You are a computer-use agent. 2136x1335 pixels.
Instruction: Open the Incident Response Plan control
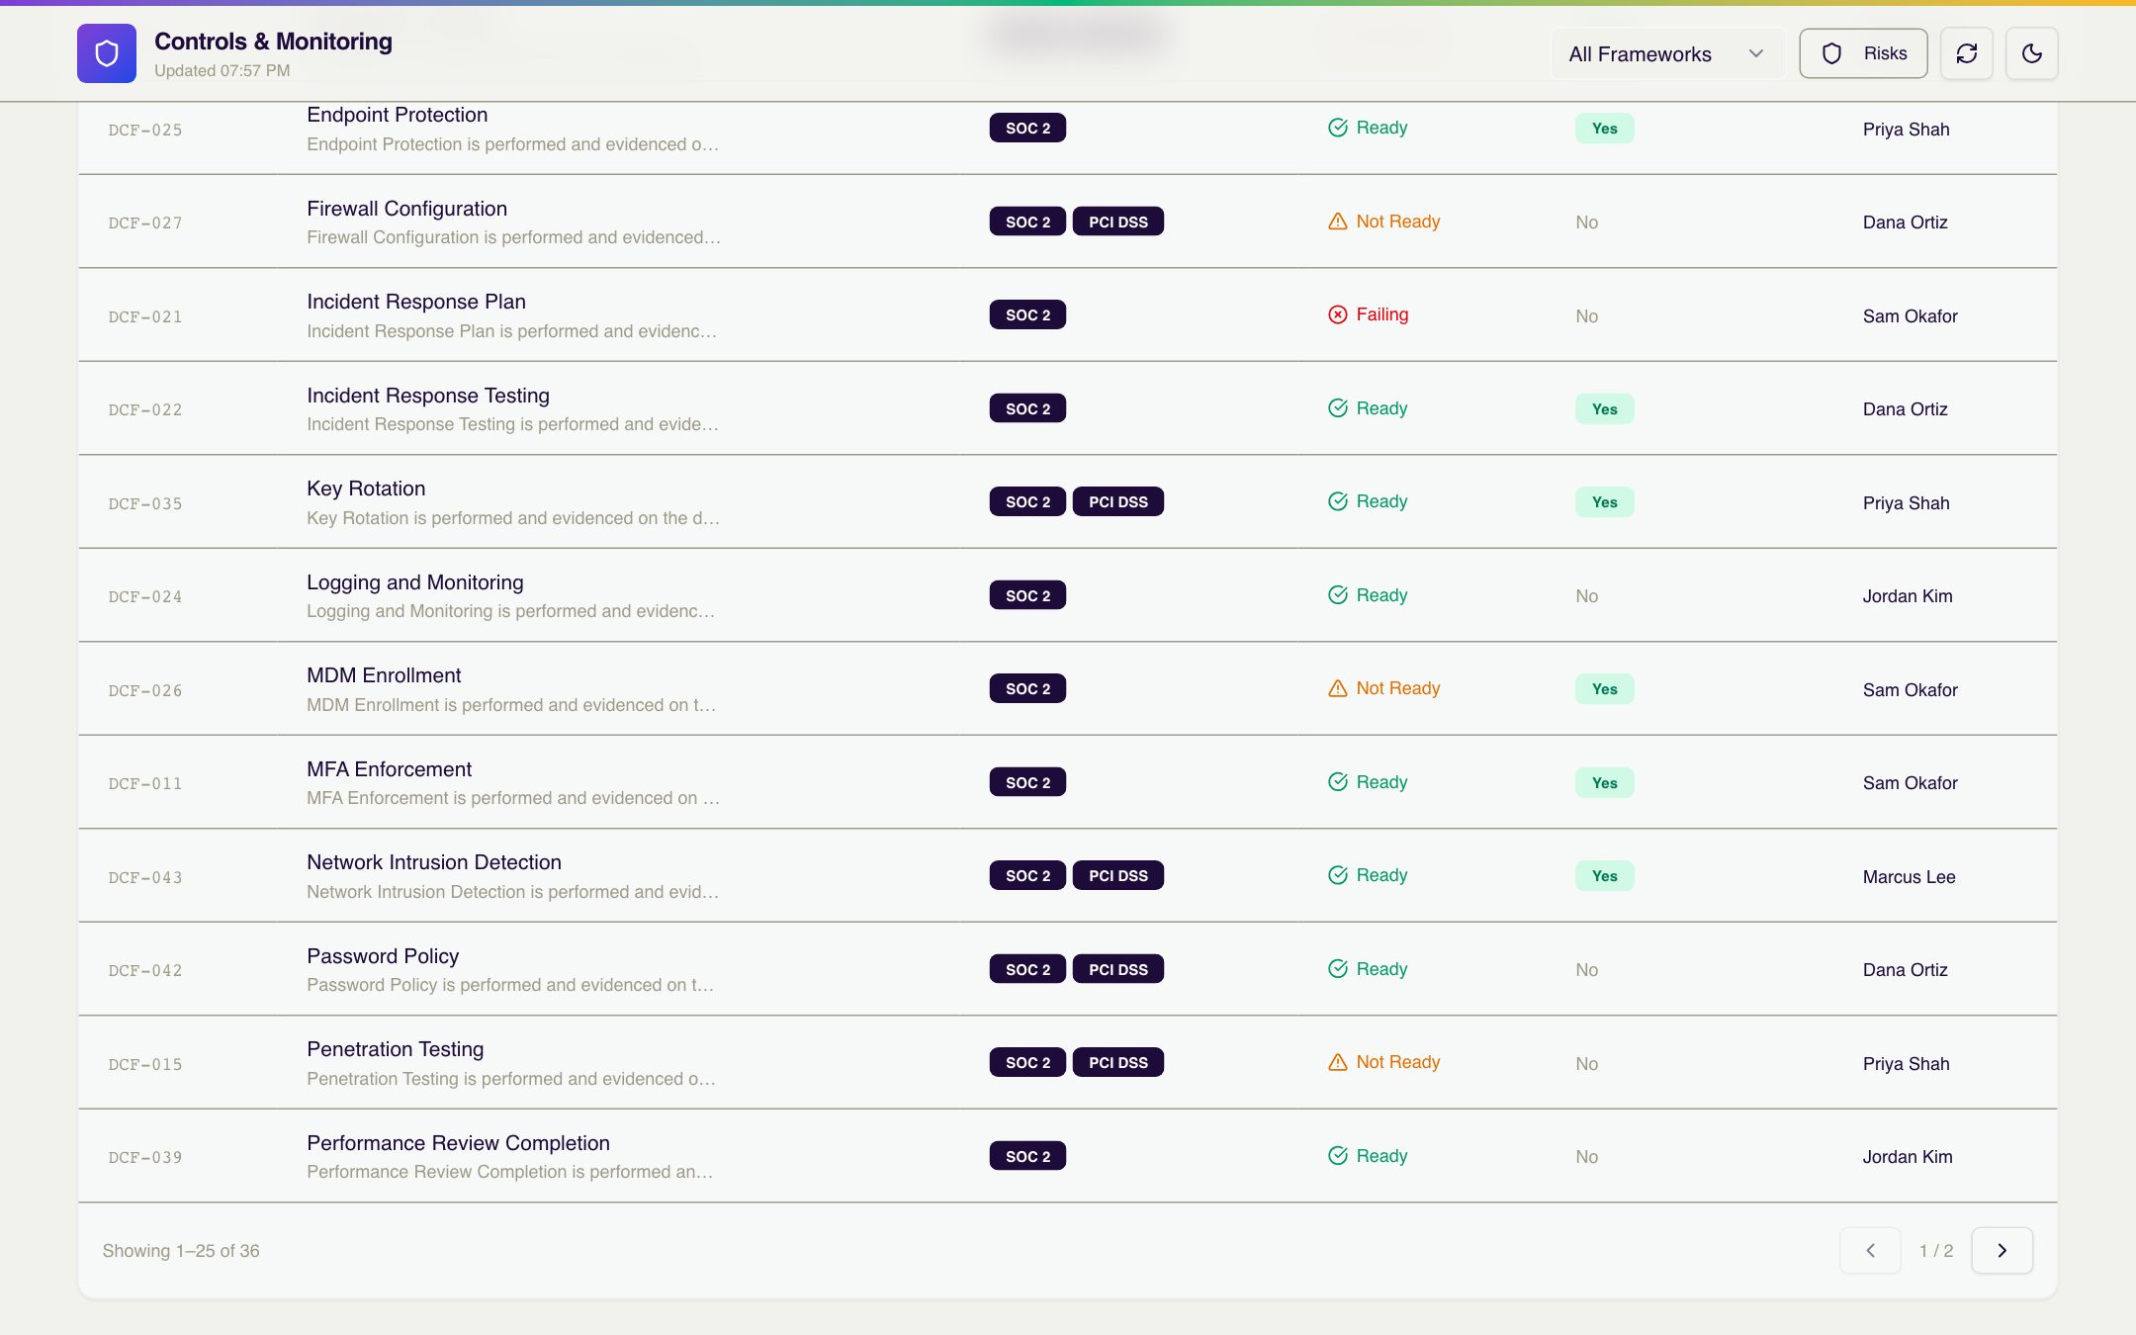click(416, 302)
